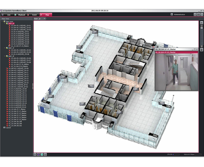The width and height of the screenshot is (204, 167).
Task: Collapse the Map Layer tree root
Action: [2, 22]
